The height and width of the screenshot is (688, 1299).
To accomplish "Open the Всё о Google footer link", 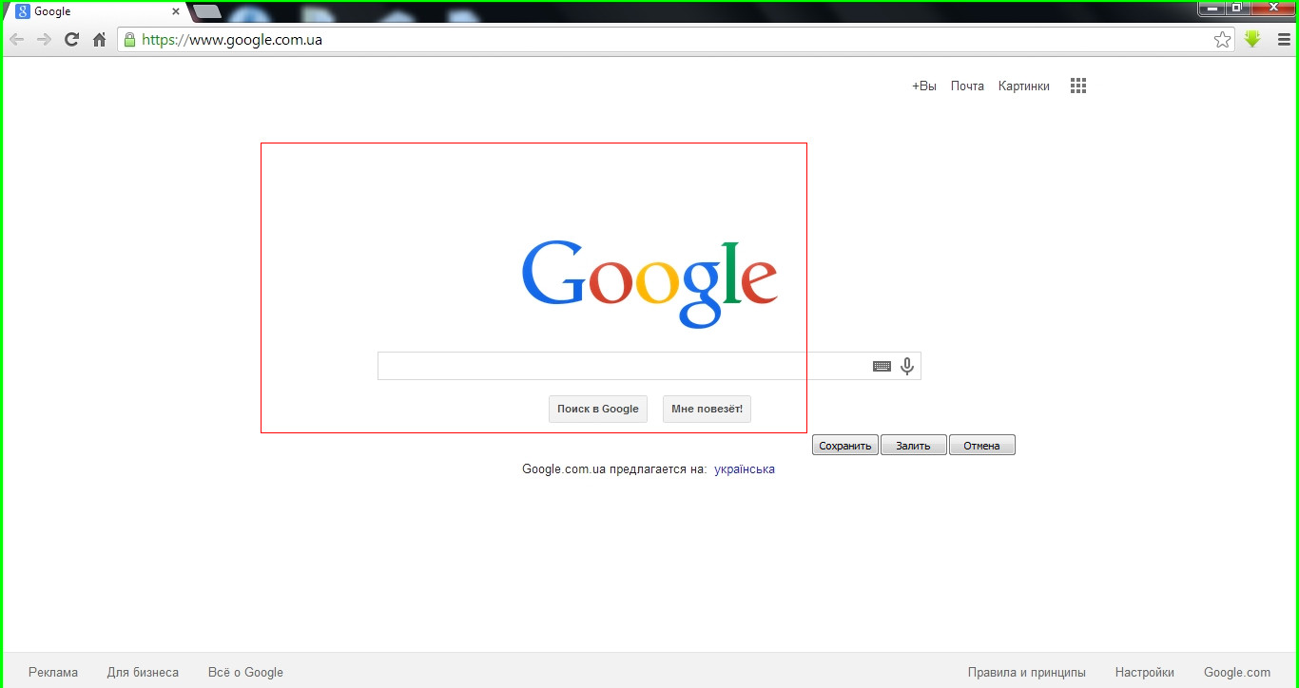I will (245, 672).
